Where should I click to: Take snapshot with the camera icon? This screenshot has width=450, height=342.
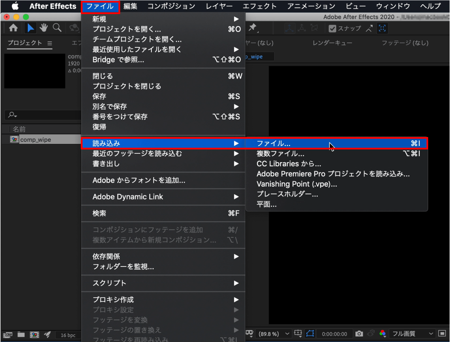(x=359, y=333)
